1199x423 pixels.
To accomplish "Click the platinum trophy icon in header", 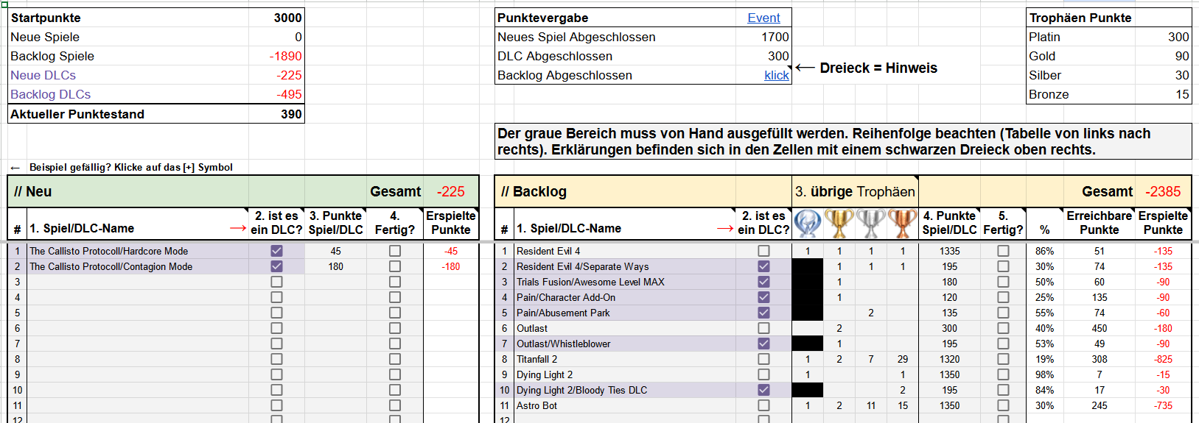I will click(808, 224).
